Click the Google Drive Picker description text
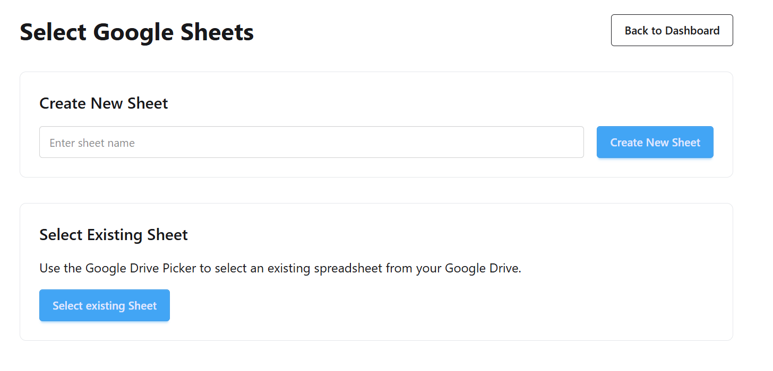 (280, 268)
